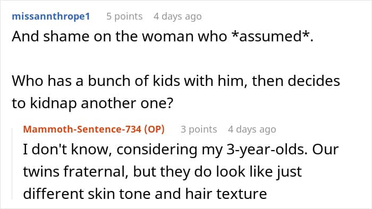Image resolution: width=372 pixels, height=209 pixels.
Task: Click the 5 points score label
Action: pos(124,16)
